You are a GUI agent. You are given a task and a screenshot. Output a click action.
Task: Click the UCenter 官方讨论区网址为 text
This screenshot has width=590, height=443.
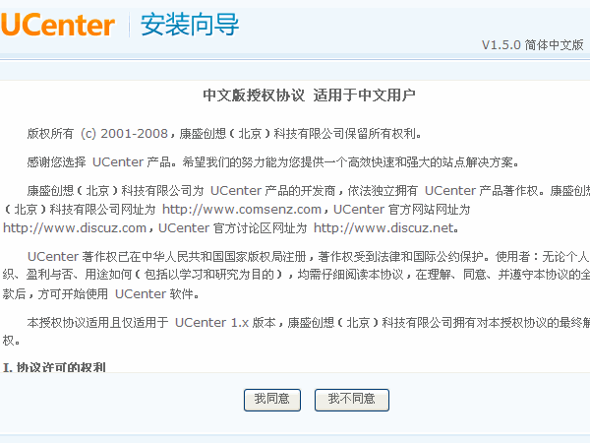pos(232,228)
